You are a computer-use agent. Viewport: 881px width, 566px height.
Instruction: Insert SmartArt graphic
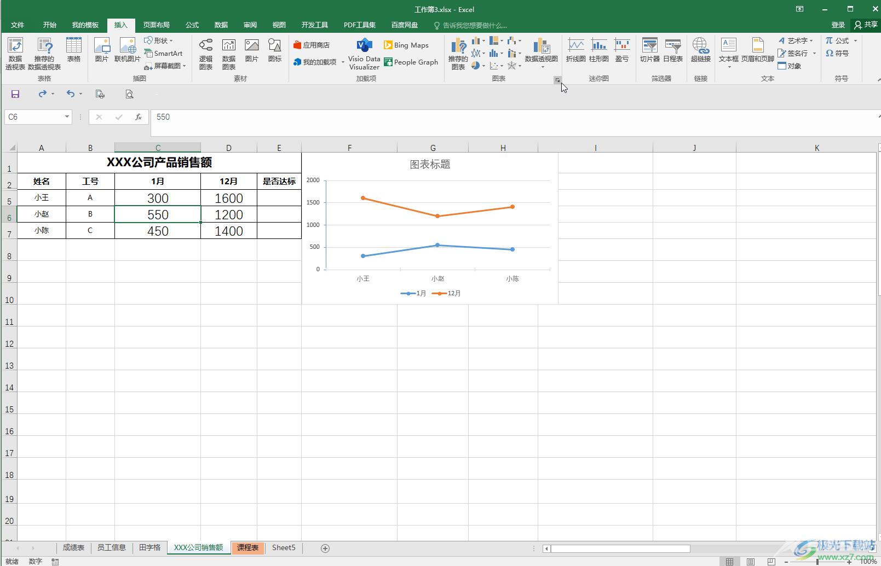tap(163, 53)
